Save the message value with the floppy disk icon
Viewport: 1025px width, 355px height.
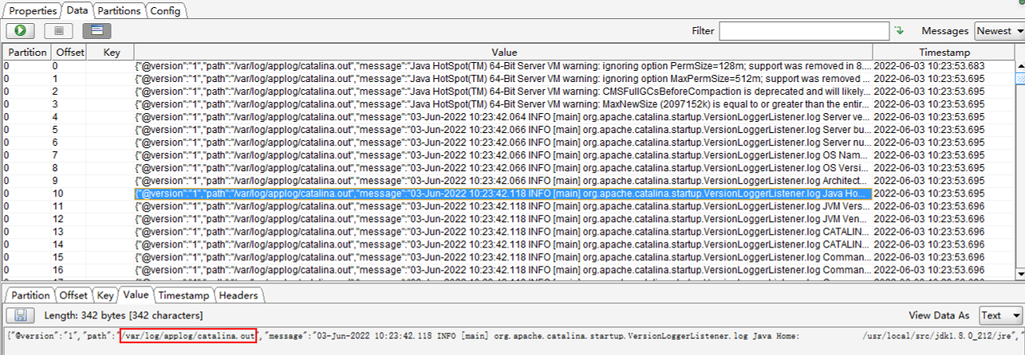click(x=21, y=315)
